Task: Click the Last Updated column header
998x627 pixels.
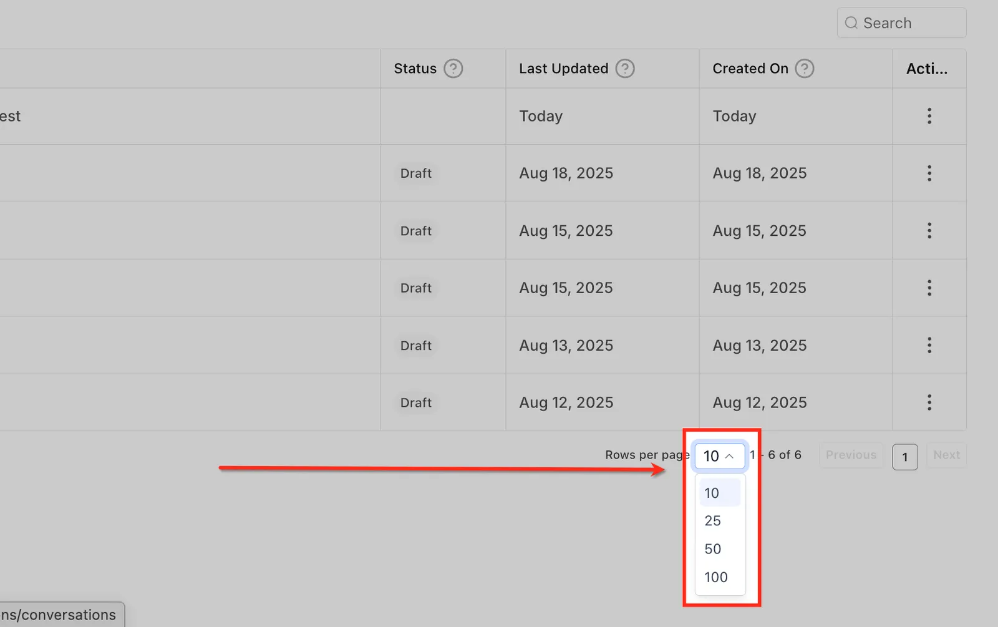Action: pos(563,69)
